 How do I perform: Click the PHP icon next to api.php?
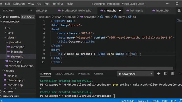[x=5, y=75]
